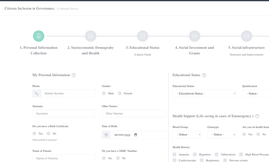Click the Educational Status step icon
This screenshot has height=162, width=269.
[x=142, y=36]
